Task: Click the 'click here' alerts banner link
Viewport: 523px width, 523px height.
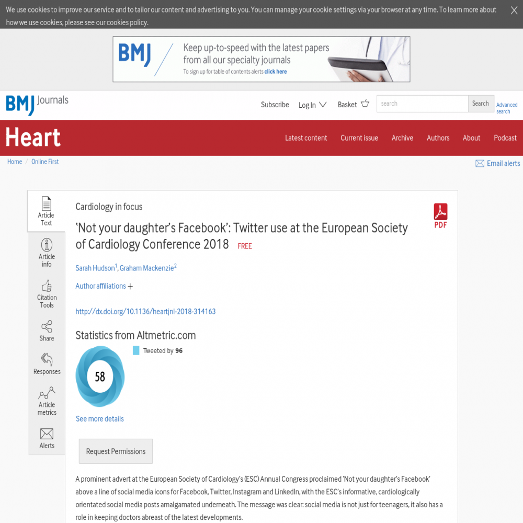Action: (276, 72)
